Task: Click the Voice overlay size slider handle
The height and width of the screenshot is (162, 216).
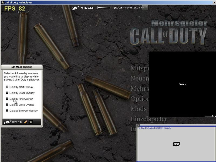Action: (x=212, y=116)
